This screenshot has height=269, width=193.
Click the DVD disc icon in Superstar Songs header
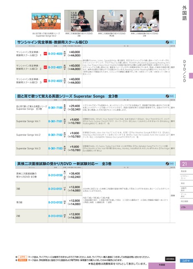(167, 96)
